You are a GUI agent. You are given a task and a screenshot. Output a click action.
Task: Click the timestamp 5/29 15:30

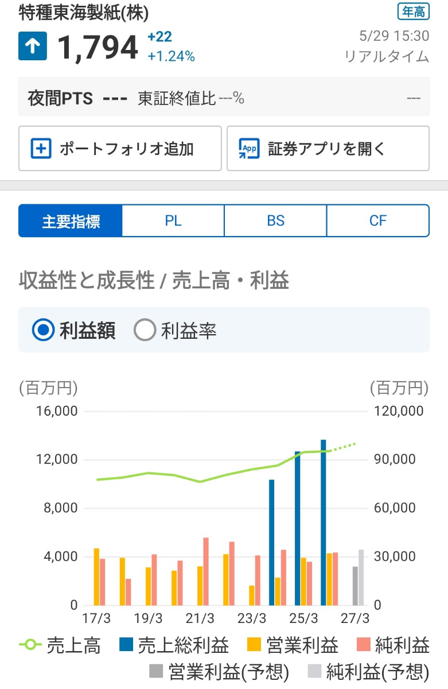coord(394,36)
